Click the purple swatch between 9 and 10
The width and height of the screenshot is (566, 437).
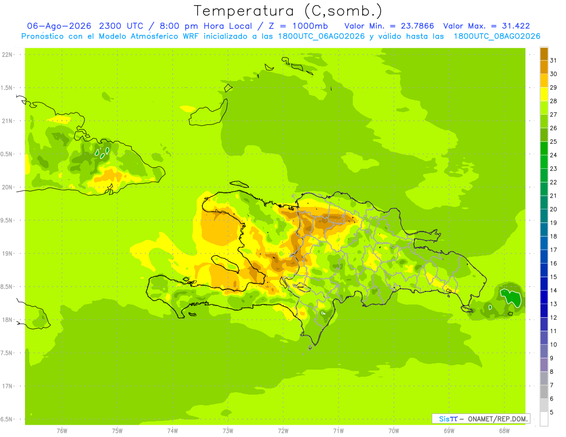click(x=544, y=351)
